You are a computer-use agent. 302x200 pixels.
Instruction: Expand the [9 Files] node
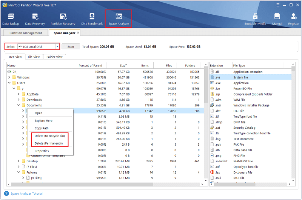23,178
